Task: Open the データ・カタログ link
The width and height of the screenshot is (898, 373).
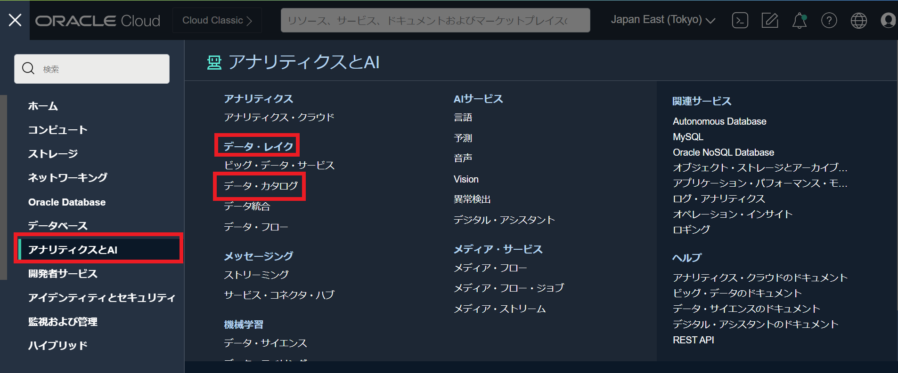Action: tap(261, 186)
